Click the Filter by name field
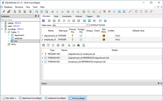The height and width of the screenshot is (101, 163). click(x=20, y=20)
